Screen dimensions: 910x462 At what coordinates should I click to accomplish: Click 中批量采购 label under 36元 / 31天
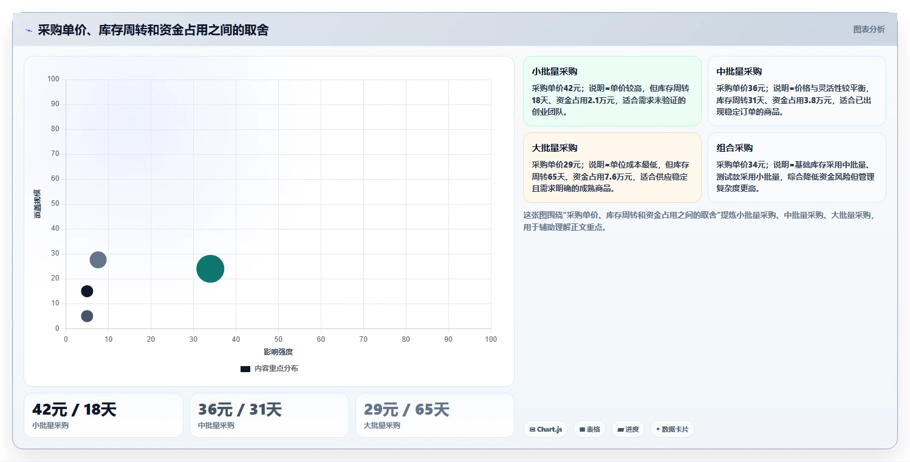point(216,426)
